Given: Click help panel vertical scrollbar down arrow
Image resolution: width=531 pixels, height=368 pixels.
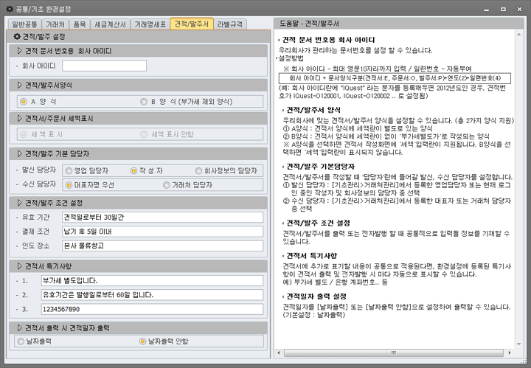Looking at the screenshot, I should pos(519,344).
